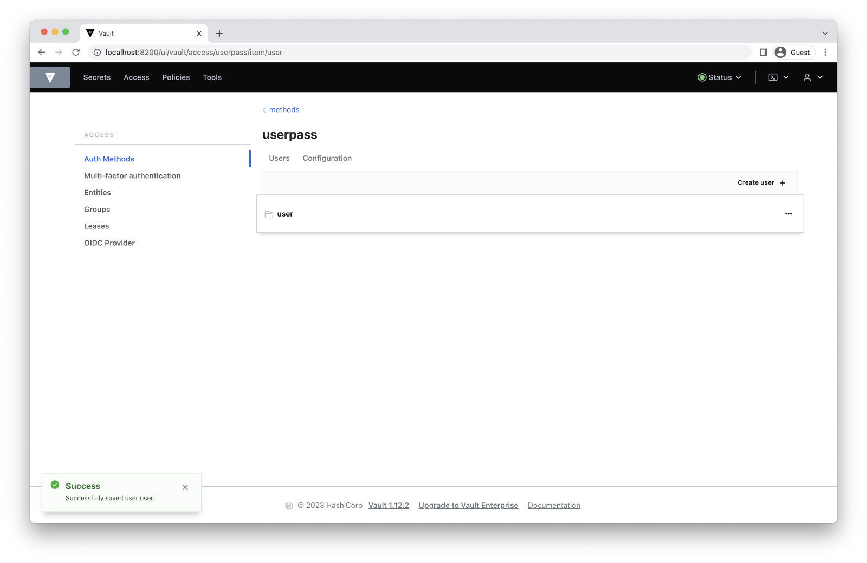Image resolution: width=867 pixels, height=563 pixels.
Task: Open the Tools menu
Action: [x=212, y=77]
